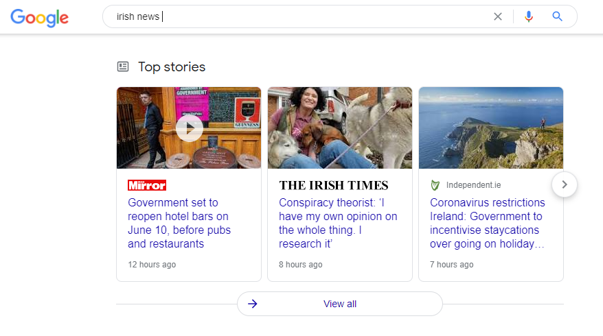Click the Top stories heading
Image resolution: width=603 pixels, height=336 pixels.
point(172,67)
